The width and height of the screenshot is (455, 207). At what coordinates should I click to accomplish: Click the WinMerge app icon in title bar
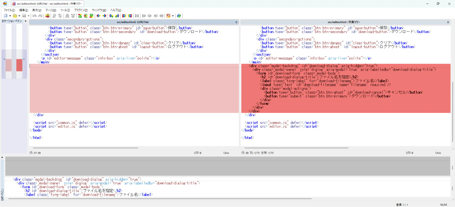click(x=5, y=4)
